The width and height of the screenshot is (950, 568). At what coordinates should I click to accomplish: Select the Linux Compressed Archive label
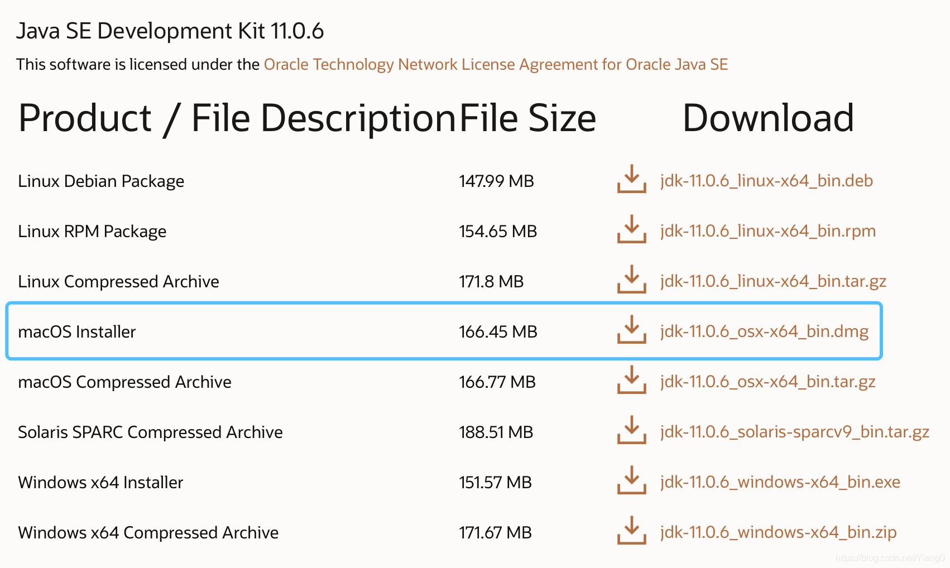118,282
